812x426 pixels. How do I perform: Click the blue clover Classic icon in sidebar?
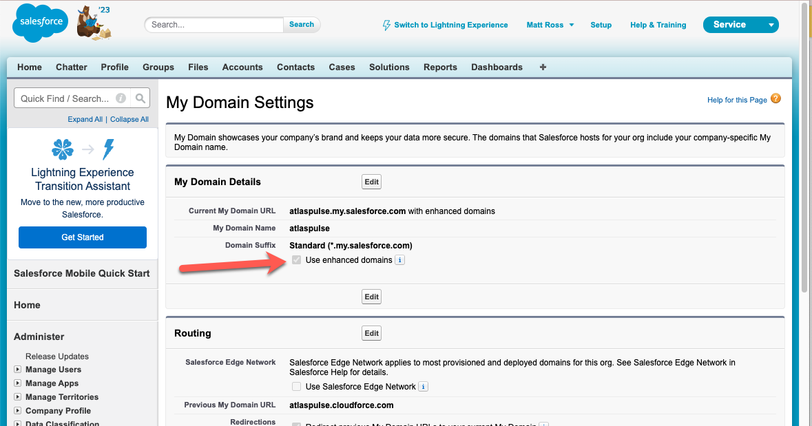(63, 149)
